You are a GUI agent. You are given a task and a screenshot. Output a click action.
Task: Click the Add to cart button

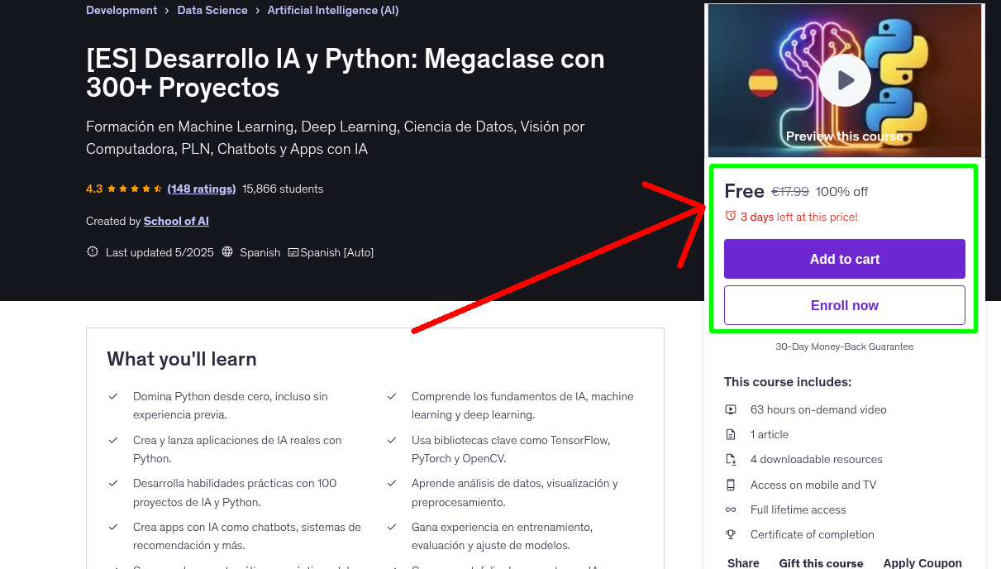pos(844,259)
